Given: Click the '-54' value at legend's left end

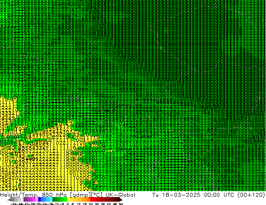Looking at the screenshot, I should click(x=13, y=204).
